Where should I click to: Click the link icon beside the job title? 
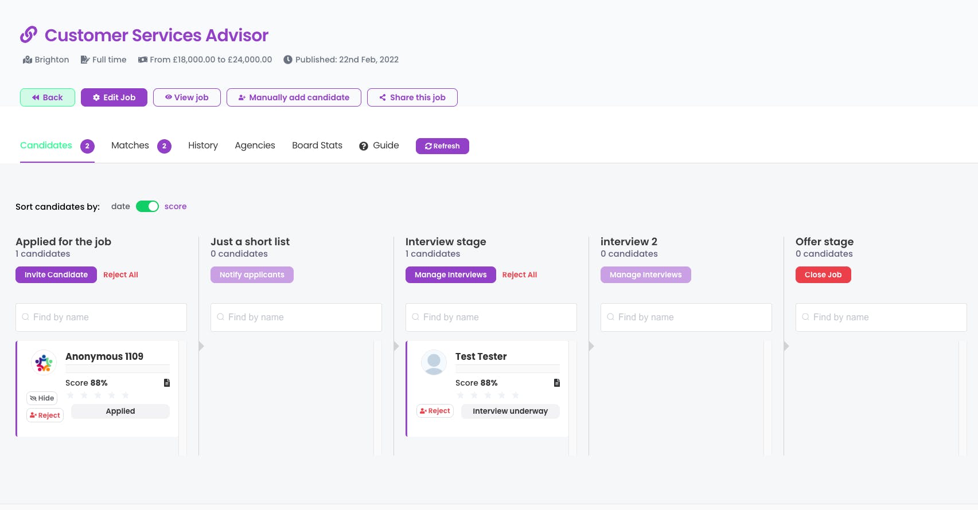[x=29, y=35]
